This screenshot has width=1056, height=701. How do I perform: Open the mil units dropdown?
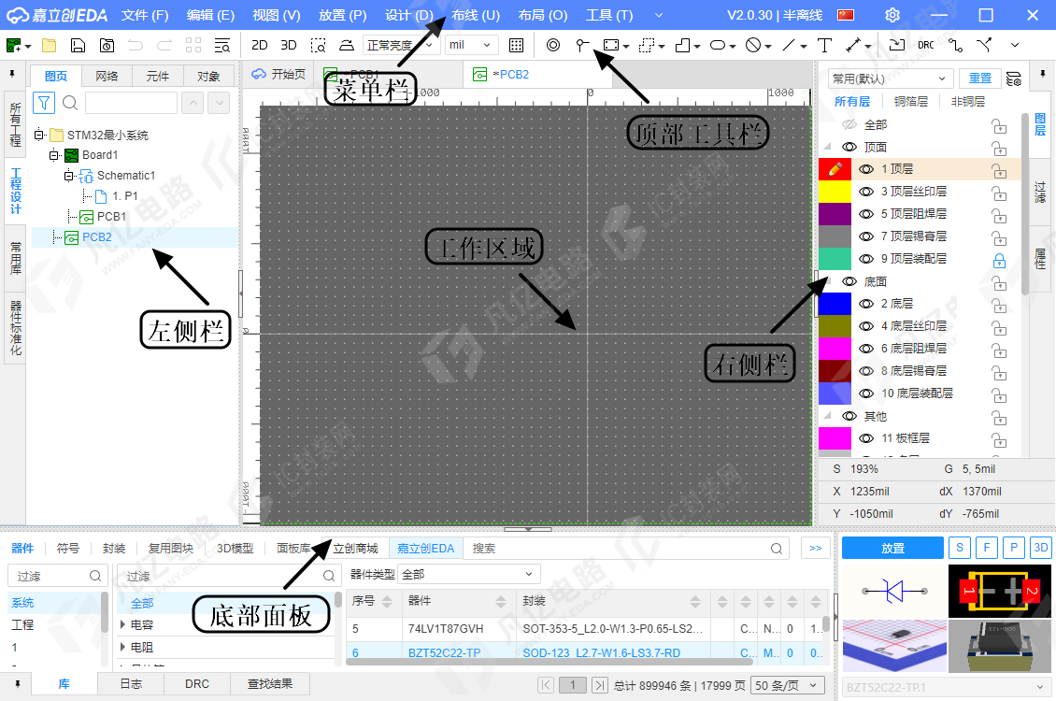tap(471, 45)
